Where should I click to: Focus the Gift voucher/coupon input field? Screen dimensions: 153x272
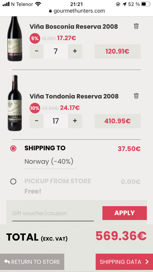(53, 214)
